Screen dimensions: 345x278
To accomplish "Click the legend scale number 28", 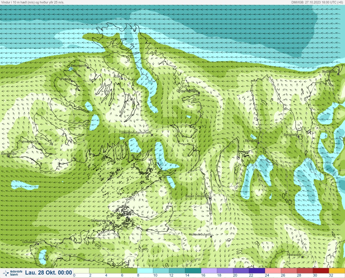I will click(x=299, y=275).
